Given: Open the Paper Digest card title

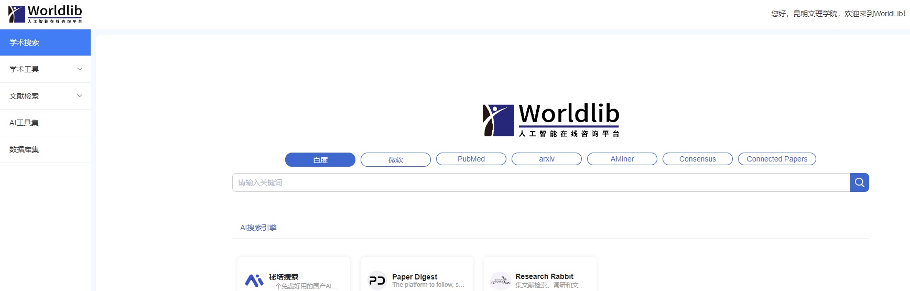Looking at the screenshot, I should tap(415, 277).
